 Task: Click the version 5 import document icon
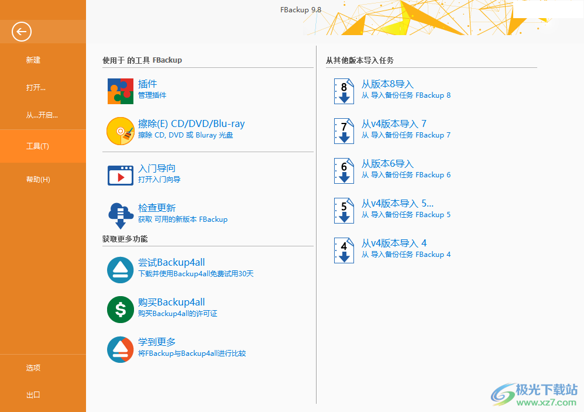pos(343,211)
